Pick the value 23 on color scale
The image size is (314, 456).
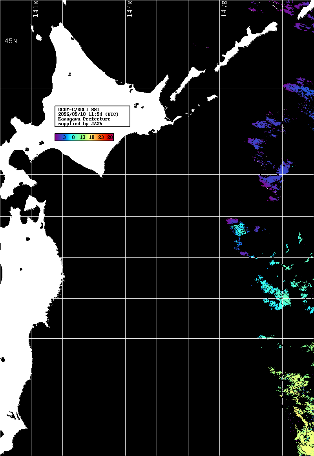pos(101,137)
